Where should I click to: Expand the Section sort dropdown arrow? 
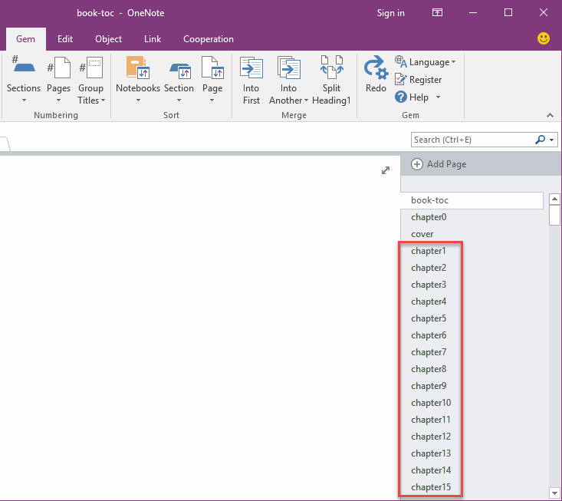[179, 100]
